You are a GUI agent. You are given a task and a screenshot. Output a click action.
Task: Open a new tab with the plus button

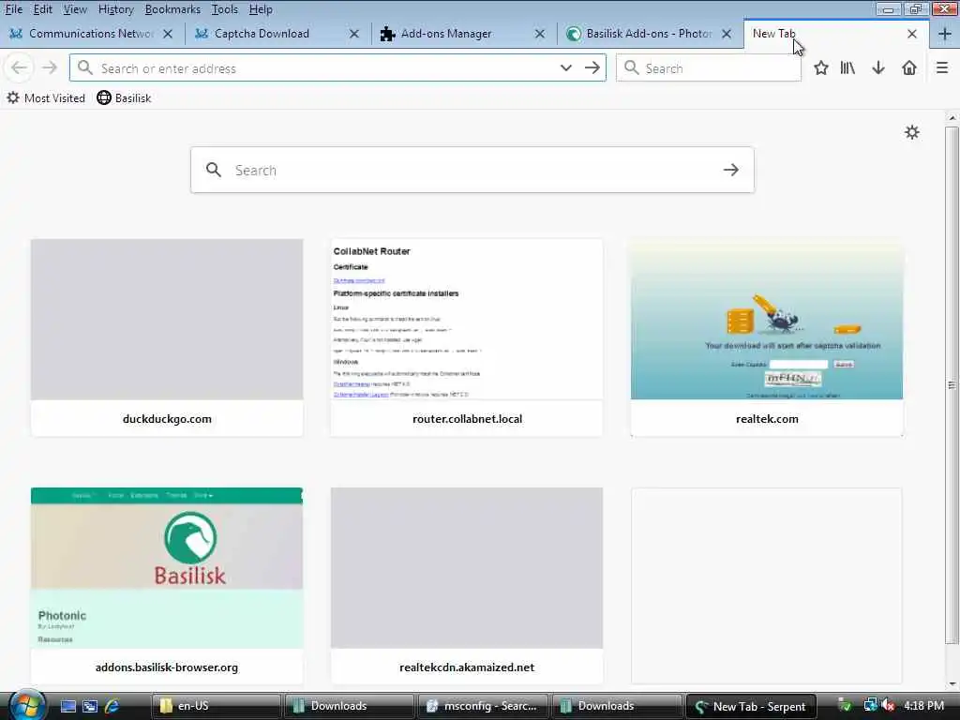[944, 35]
